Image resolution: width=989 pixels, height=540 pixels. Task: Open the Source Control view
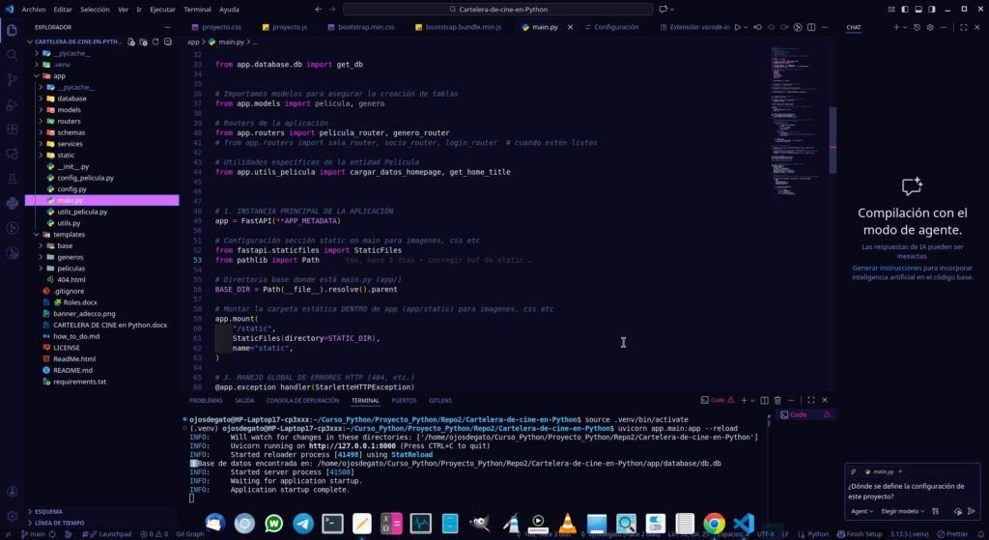12,80
